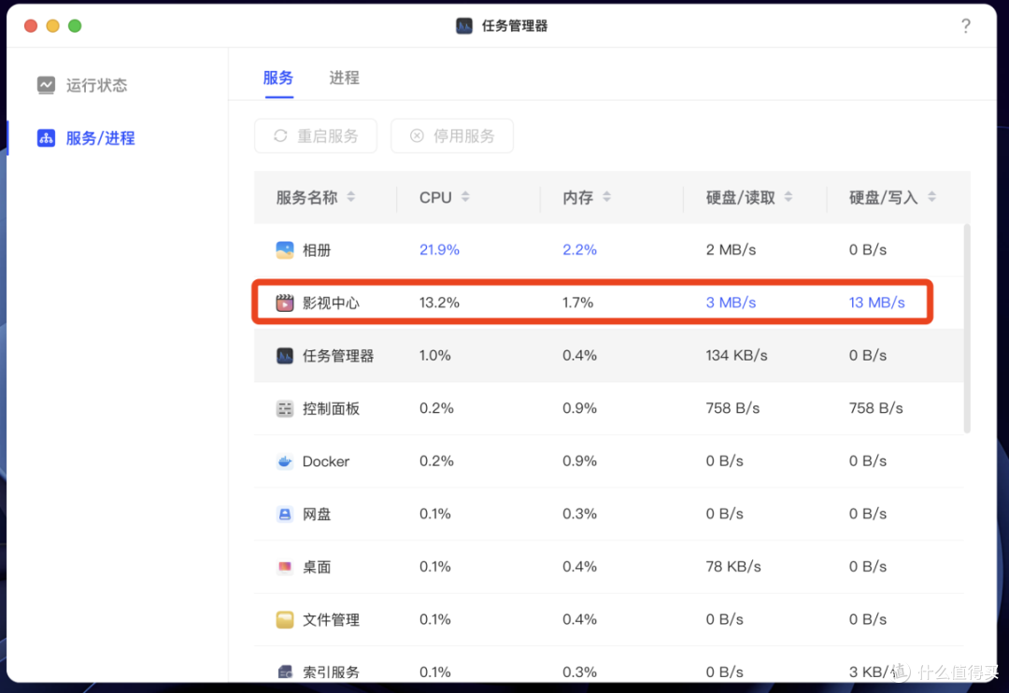Click the 重启服务 button

tap(316, 135)
